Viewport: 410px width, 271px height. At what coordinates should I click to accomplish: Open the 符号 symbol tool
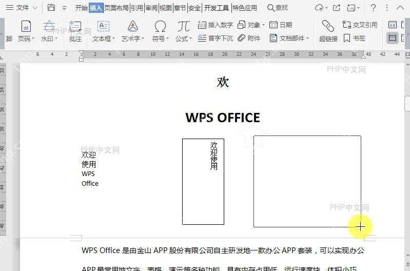(160, 31)
